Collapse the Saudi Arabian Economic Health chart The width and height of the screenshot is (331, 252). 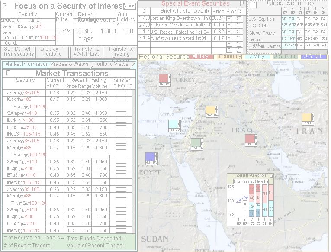[271, 176]
